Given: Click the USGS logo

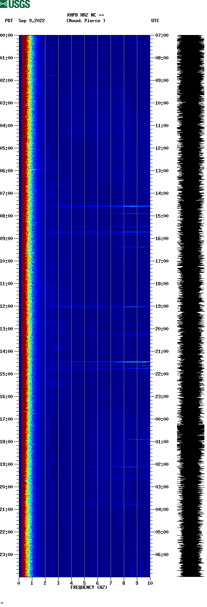Looking at the screenshot, I should click(15, 4).
